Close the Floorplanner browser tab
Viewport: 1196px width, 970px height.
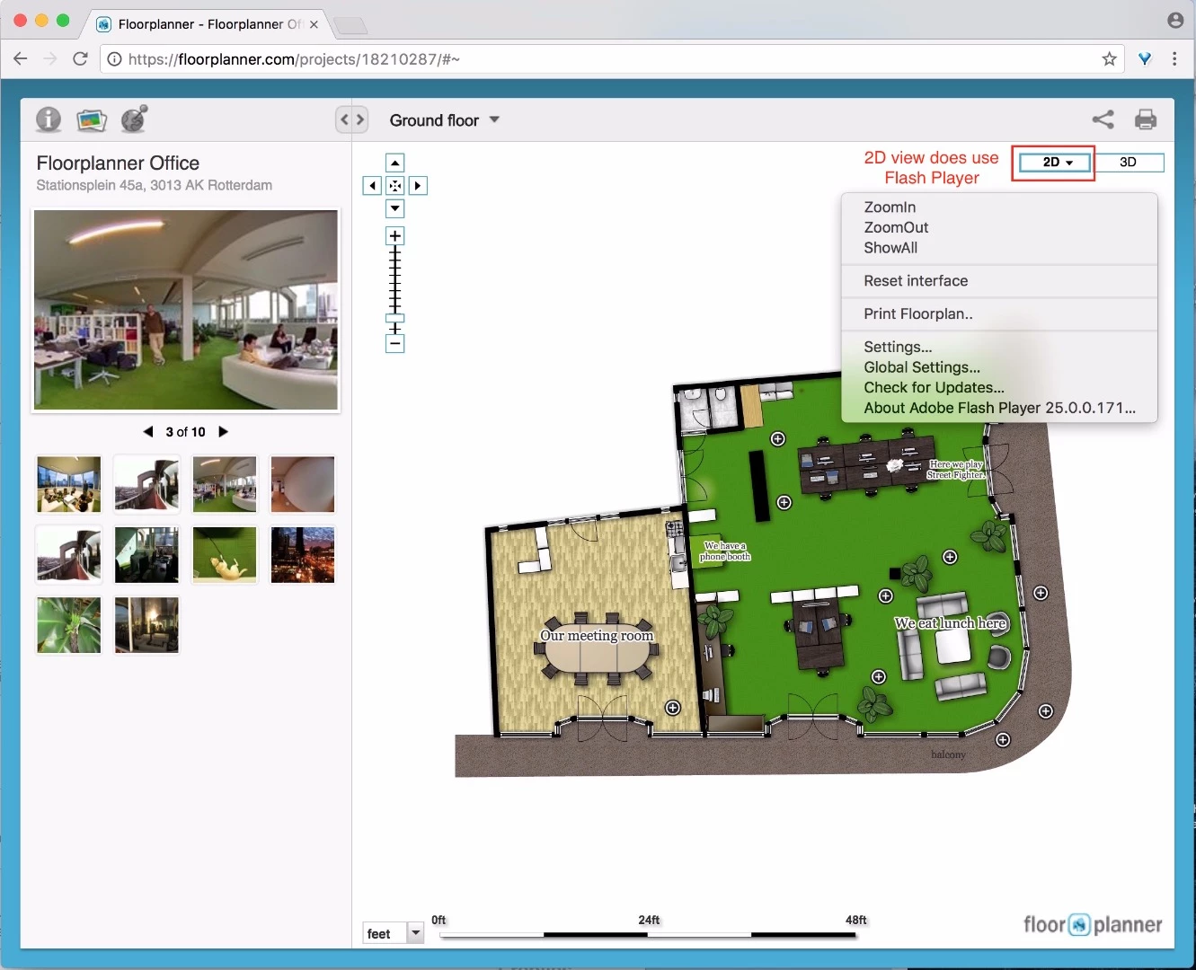(314, 24)
